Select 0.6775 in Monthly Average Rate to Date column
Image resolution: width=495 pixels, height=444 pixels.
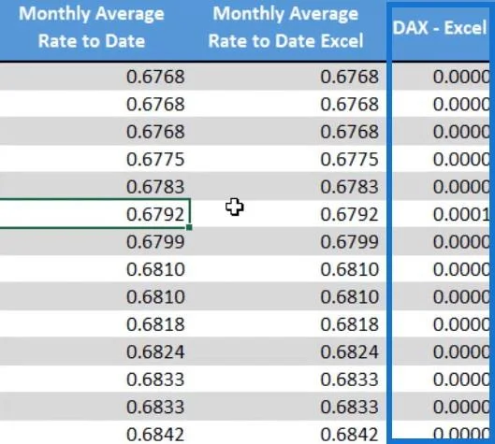[155, 159]
